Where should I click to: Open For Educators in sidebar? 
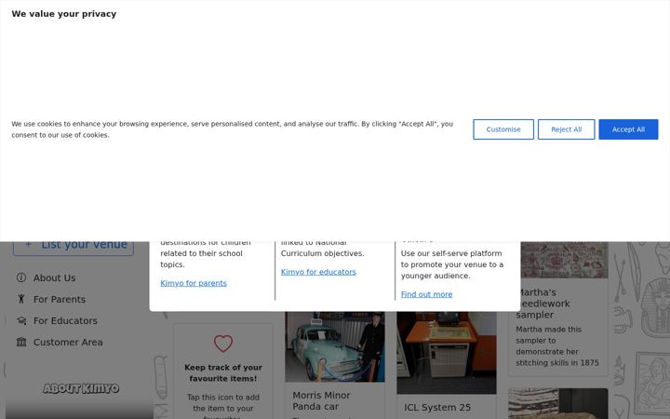pos(65,320)
